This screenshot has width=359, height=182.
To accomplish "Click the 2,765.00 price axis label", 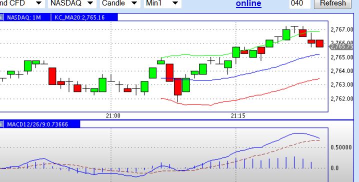I will point(342,57).
